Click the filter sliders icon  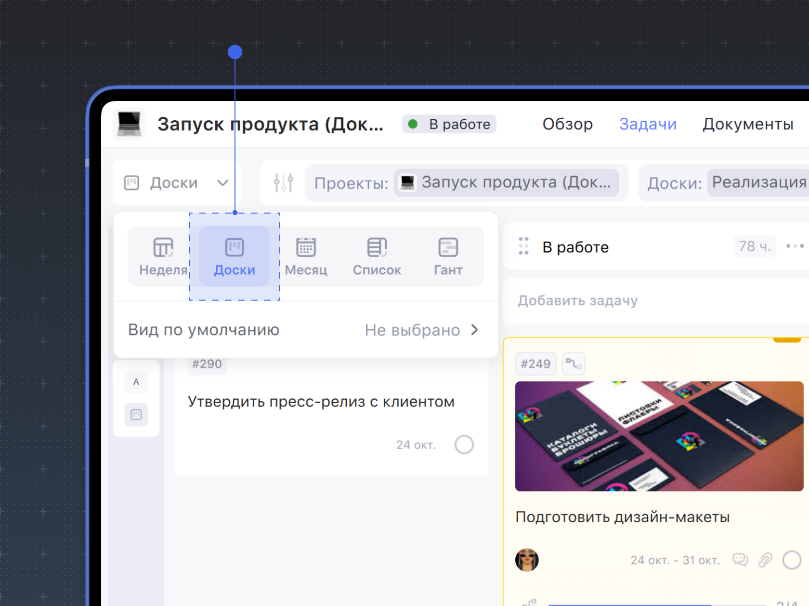tap(283, 183)
